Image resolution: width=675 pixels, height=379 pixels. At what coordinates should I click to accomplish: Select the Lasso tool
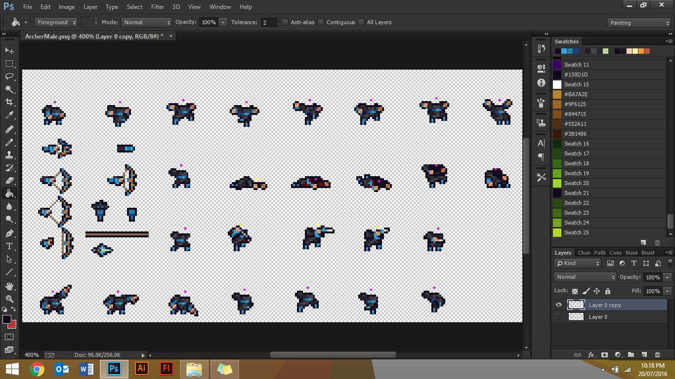[x=9, y=76]
